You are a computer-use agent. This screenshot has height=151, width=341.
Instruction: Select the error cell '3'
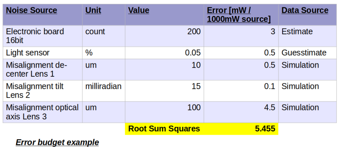pos(241,36)
